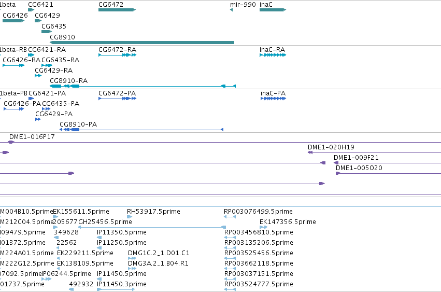This screenshot has height=292, width=441.
Task: Select the DME1-016P17 BAC label
Action: coord(32,137)
